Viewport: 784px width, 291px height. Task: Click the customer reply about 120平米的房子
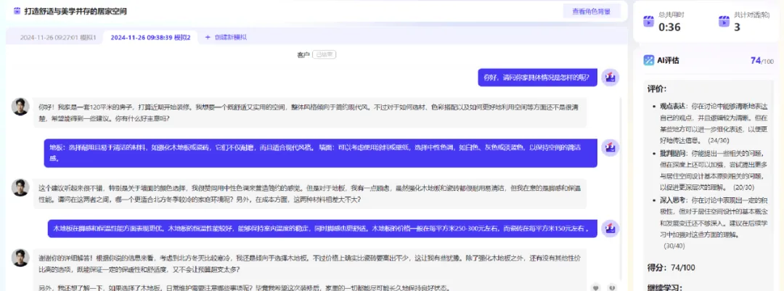click(x=310, y=112)
